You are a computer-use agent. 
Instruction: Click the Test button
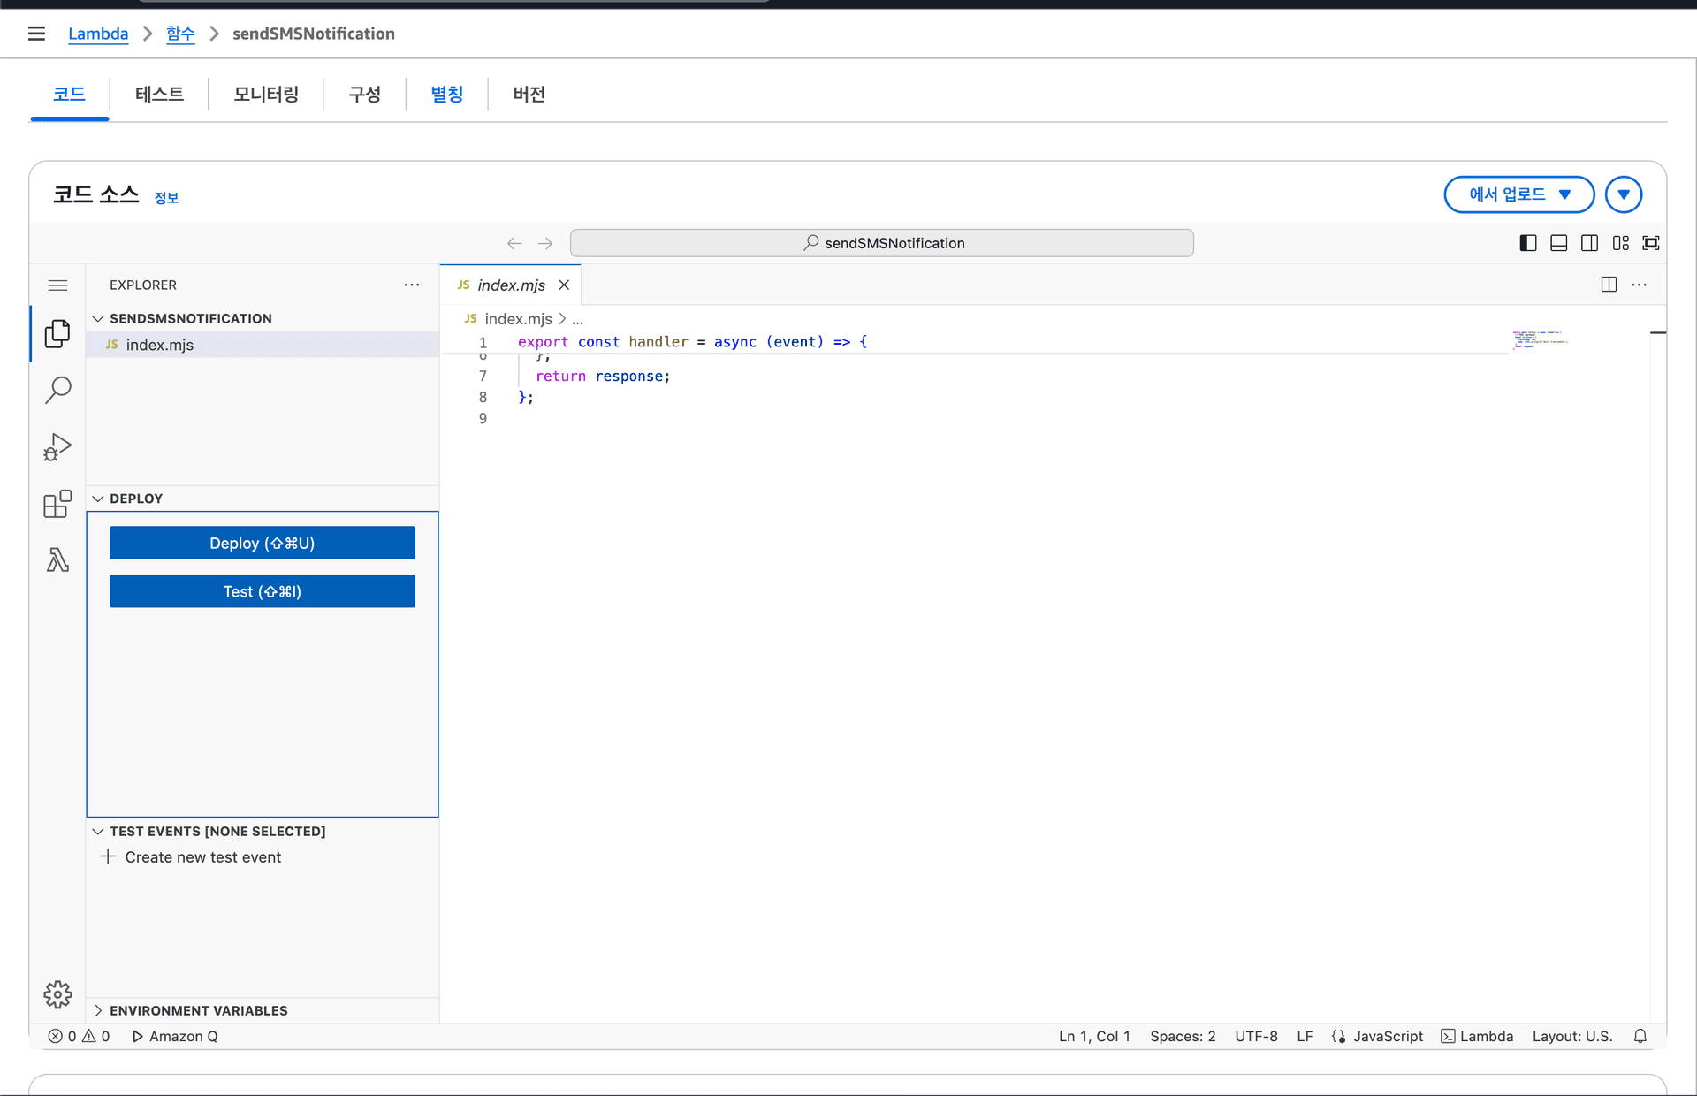(263, 591)
